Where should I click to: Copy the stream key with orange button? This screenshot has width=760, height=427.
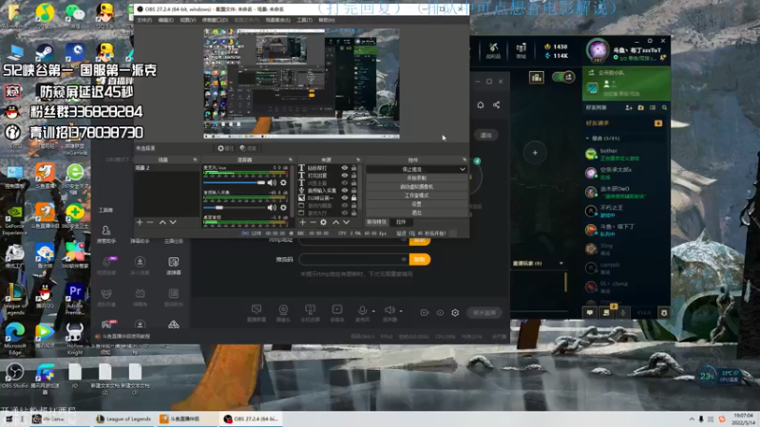tap(420, 259)
